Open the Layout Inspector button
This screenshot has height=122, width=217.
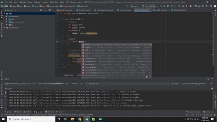pos(193,112)
